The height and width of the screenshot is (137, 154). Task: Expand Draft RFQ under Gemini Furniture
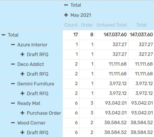[x=34, y=93]
